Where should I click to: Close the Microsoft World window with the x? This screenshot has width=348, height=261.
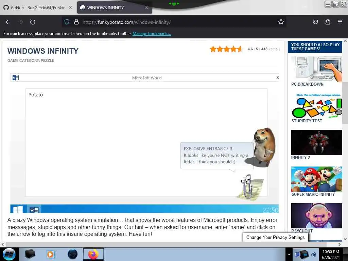click(277, 77)
